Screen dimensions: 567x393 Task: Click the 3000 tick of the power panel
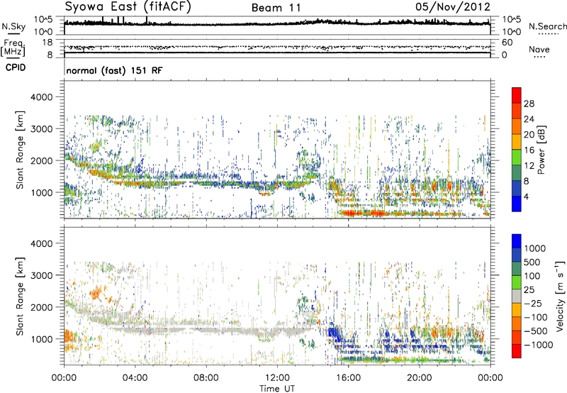(43, 129)
